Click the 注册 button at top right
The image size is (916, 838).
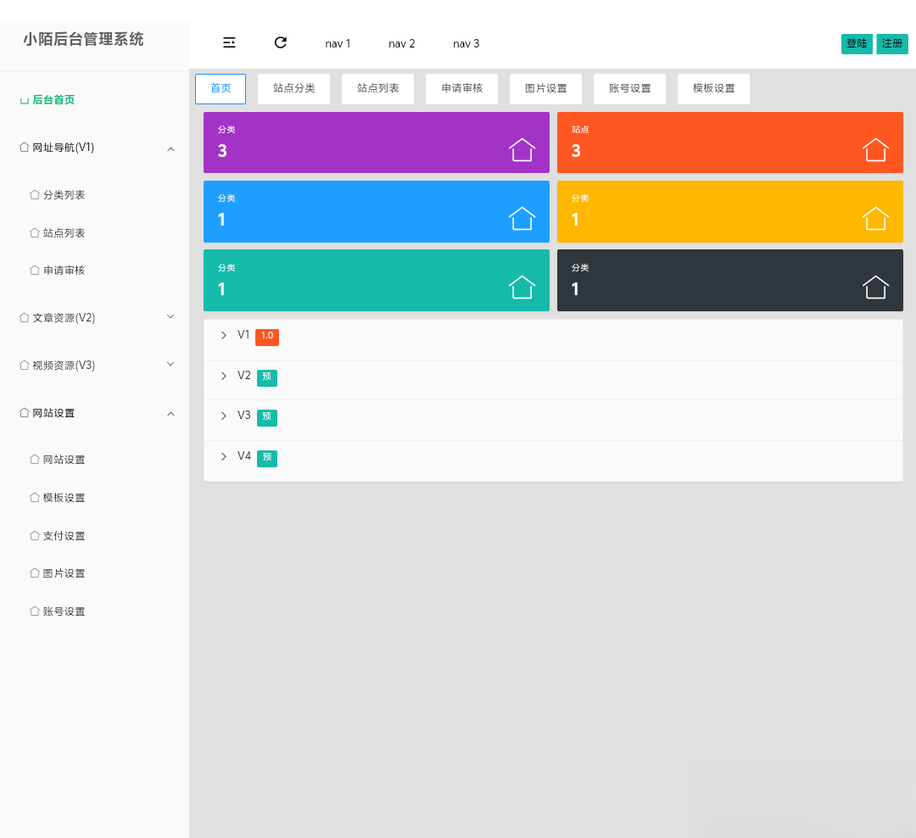[x=891, y=42]
